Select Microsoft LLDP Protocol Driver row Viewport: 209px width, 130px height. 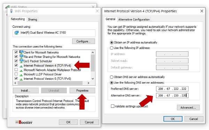pos(42,74)
